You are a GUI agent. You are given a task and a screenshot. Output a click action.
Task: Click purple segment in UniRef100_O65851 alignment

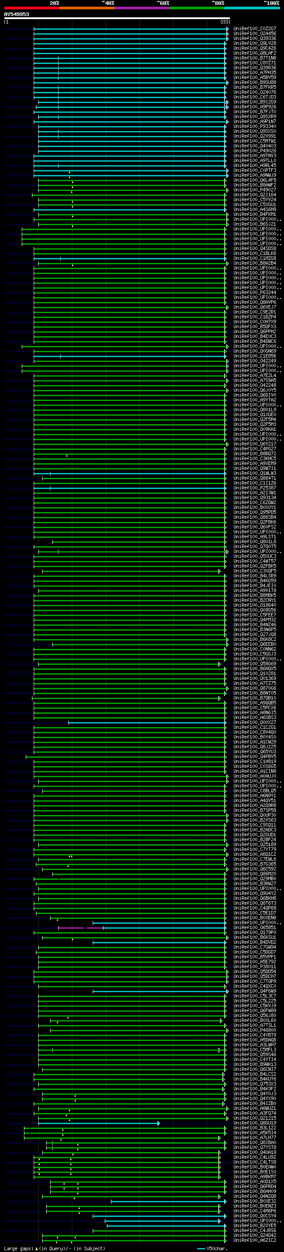[81, 927]
